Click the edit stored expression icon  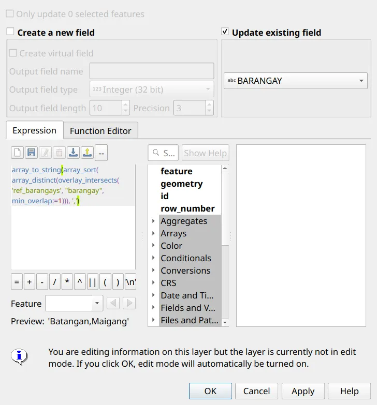click(x=45, y=153)
